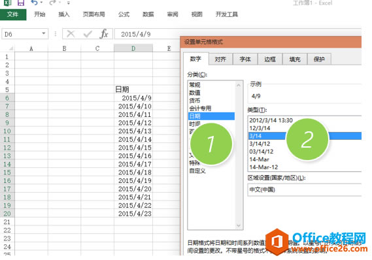This screenshot has width=372, height=260.
Task: Click the Select All corner triangle
Action: [11, 48]
